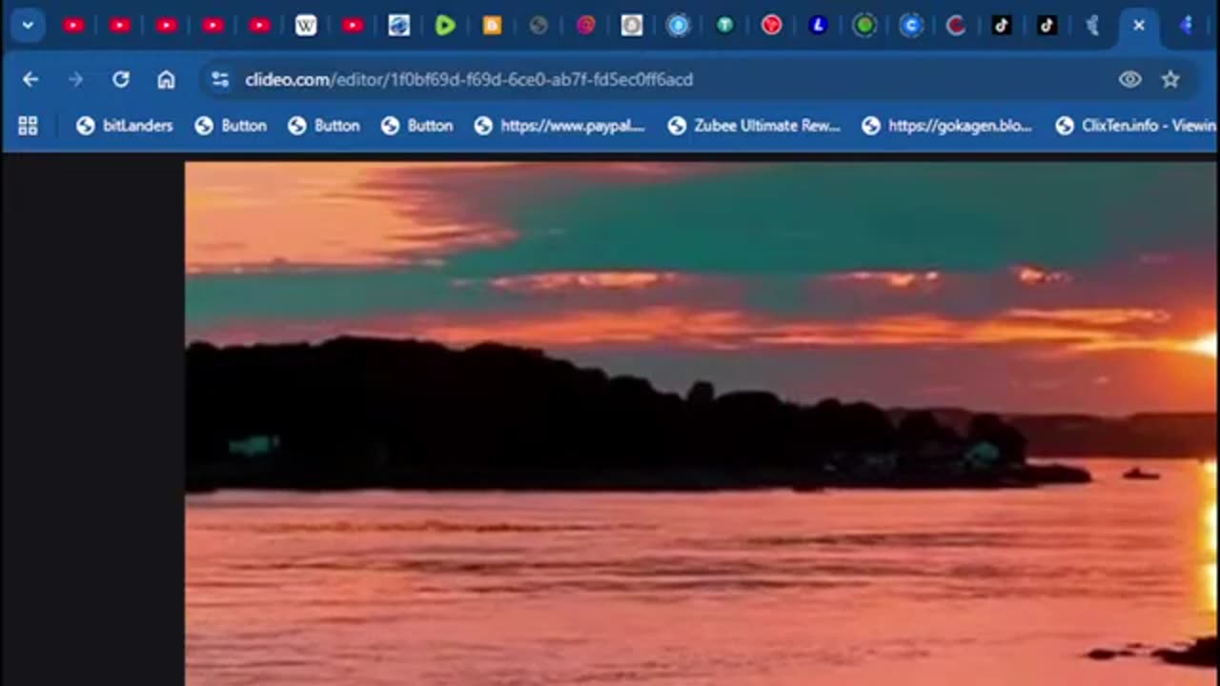The width and height of the screenshot is (1220, 686).
Task: Open the Zubee Ultimate Rew... bookmark
Action: coord(754,126)
